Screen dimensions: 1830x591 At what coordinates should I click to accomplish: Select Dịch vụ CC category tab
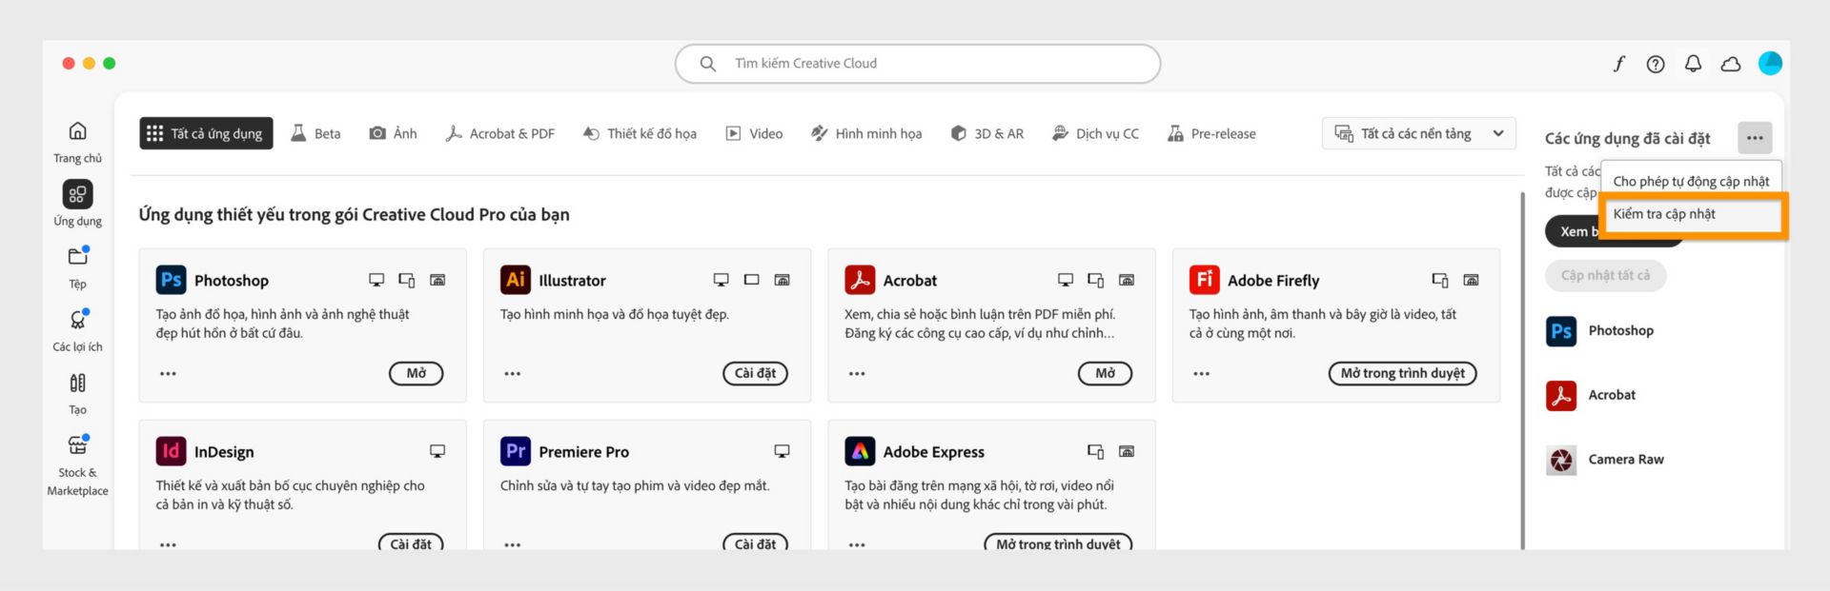tap(1095, 133)
